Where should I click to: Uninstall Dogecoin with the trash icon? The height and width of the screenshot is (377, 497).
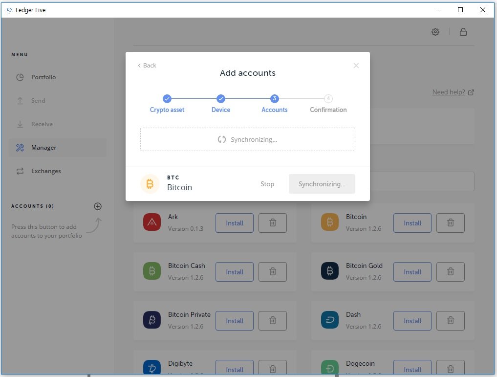coord(451,368)
